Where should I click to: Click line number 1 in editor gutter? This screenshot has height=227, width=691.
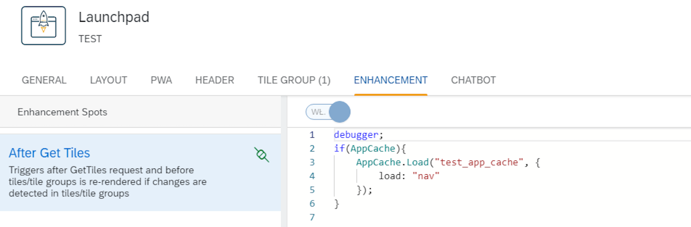(x=312, y=135)
